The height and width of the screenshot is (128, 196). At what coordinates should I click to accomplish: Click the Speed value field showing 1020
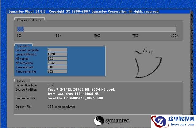[57, 54]
